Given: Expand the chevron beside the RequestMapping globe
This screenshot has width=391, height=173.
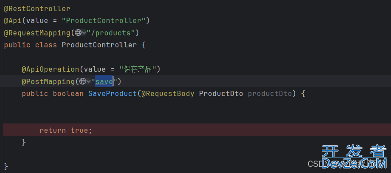Looking at the screenshot, I should [x=84, y=33].
